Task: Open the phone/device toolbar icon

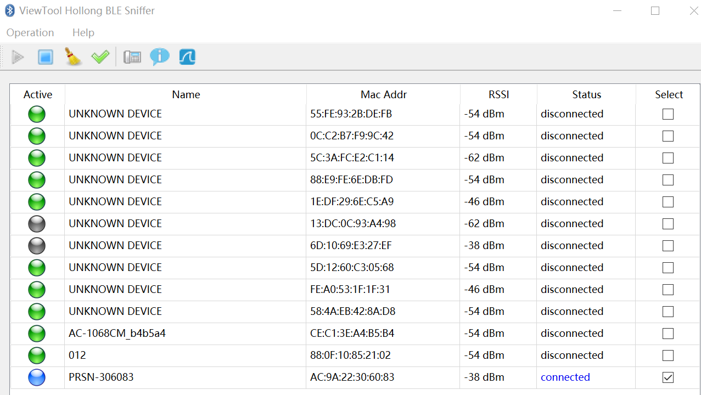Action: 132,57
